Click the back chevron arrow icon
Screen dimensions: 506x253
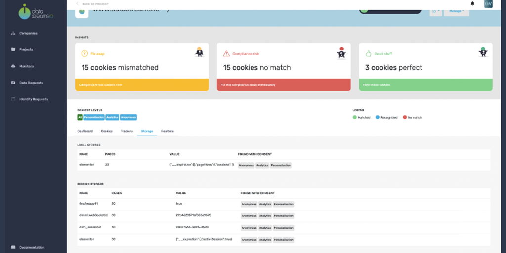tap(77, 4)
